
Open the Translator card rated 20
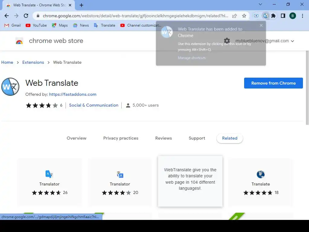point(120,182)
